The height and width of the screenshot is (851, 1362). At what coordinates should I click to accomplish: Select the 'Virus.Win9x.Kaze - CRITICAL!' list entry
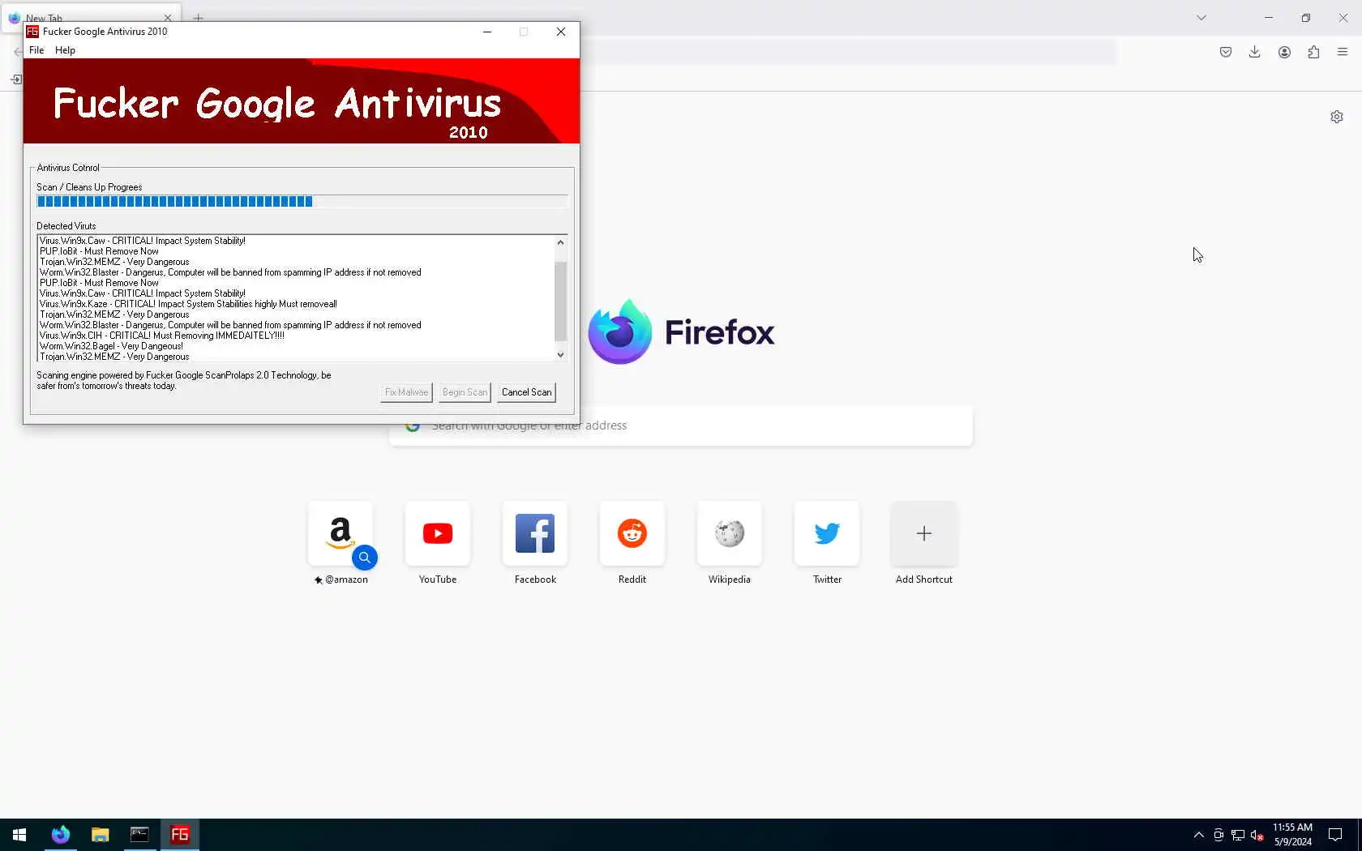pos(188,304)
